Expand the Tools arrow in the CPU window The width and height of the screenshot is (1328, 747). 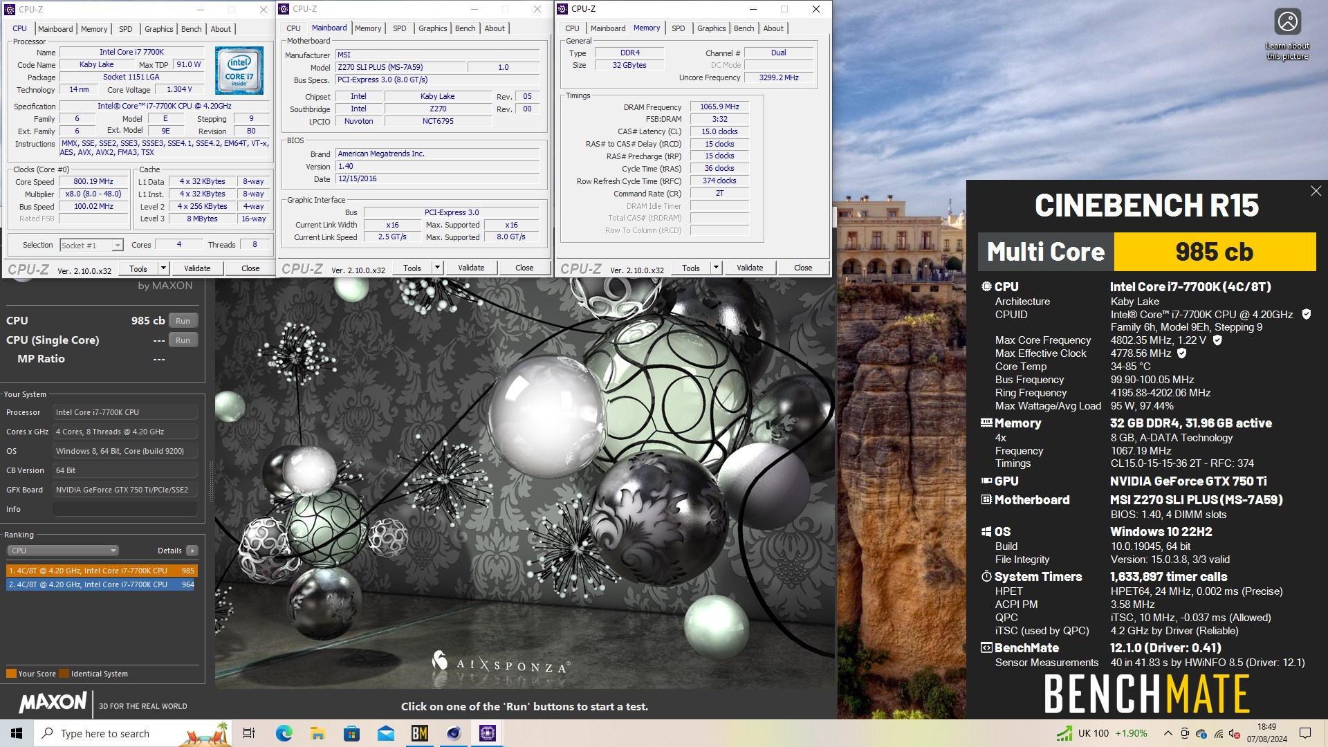coord(163,268)
